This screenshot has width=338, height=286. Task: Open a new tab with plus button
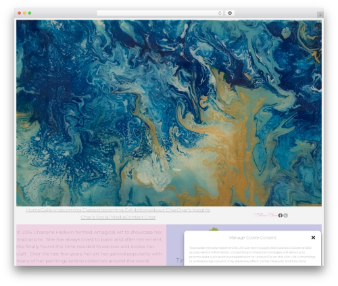point(320,15)
